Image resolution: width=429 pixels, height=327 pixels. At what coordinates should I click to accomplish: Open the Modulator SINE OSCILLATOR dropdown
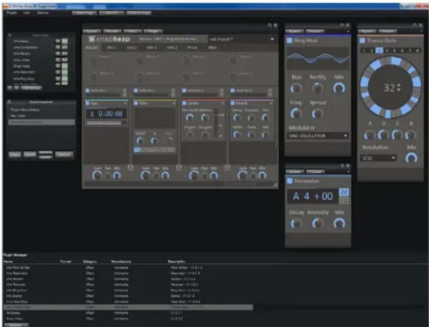318,136
